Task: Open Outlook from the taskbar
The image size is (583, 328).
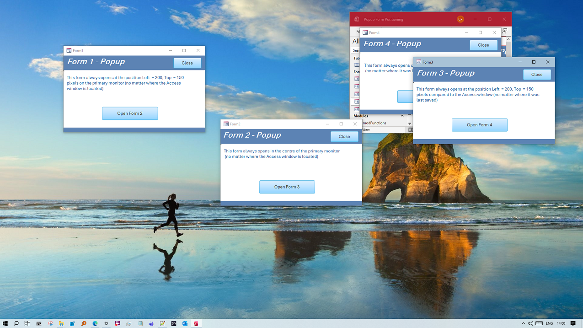Action: point(185,323)
